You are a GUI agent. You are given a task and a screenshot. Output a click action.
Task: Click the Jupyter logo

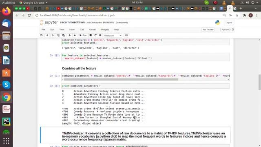coord(49,22)
